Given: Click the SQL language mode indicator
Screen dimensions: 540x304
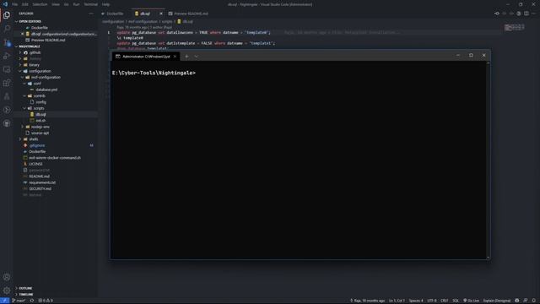Looking at the screenshot, I should (x=456, y=301).
